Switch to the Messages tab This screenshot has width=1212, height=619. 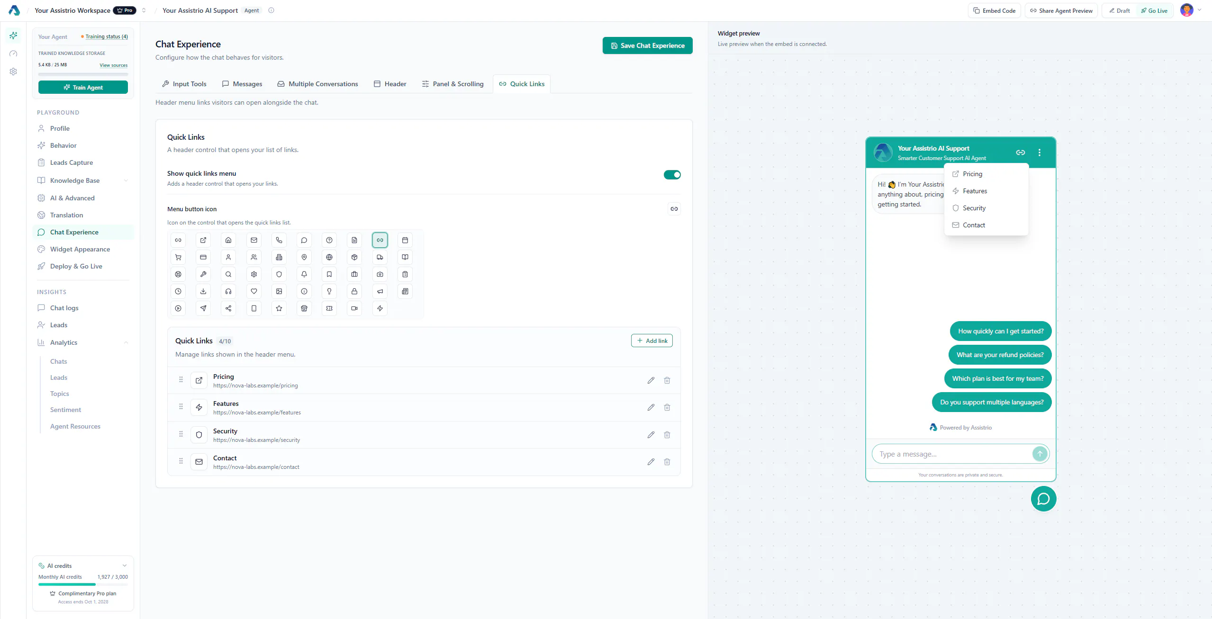pyautogui.click(x=242, y=84)
